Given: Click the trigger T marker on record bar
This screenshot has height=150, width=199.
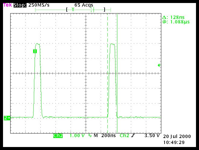Looking at the screenshot, I should click(x=73, y=9).
